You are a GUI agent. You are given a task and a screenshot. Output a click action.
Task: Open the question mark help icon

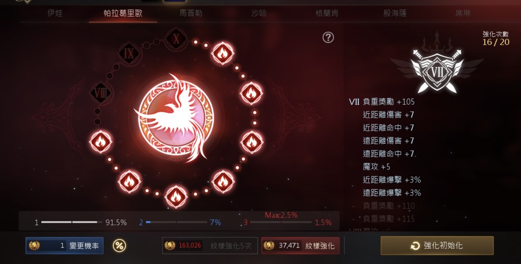pyautogui.click(x=328, y=38)
